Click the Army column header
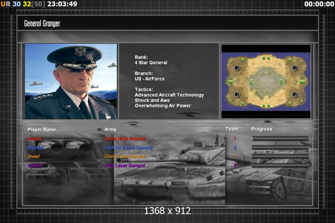 pyautogui.click(x=111, y=129)
